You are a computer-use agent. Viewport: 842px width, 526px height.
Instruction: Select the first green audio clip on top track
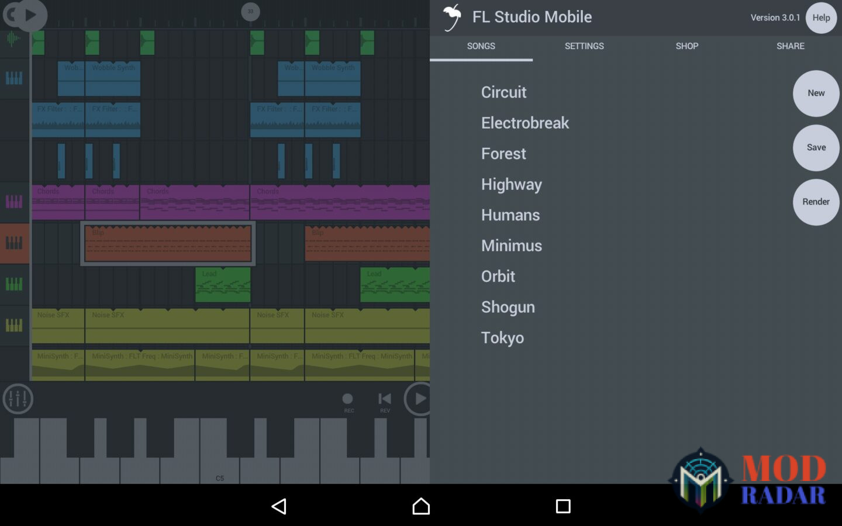[38, 43]
